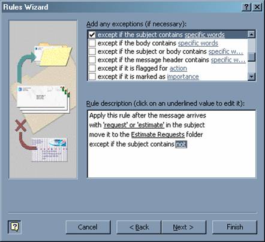Click the red X in the wizard graphic
Viewport: 265px width, 242px height.
click(21, 125)
